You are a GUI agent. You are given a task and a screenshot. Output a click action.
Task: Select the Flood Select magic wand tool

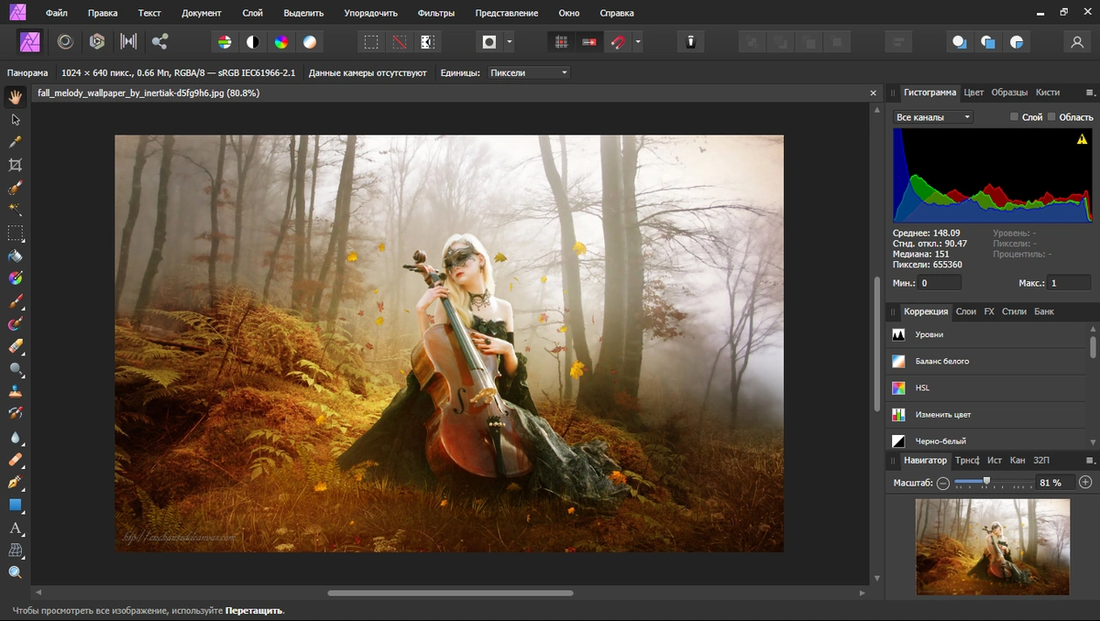16,211
